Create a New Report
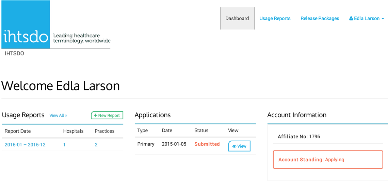Viewport: 388px width, 184px height. [x=107, y=115]
